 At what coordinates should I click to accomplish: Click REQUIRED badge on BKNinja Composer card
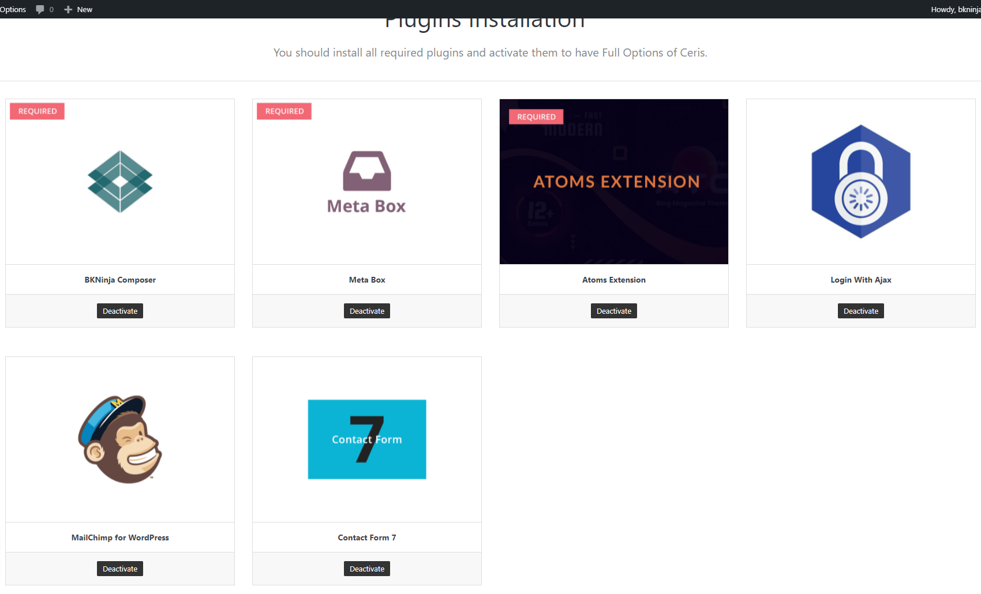tap(38, 111)
